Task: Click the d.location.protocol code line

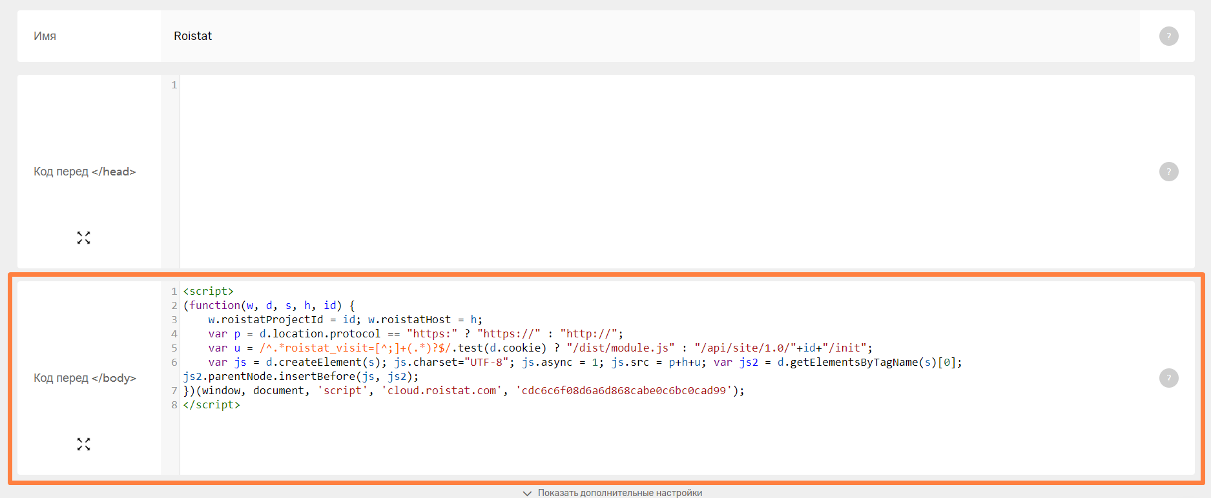Action: [415, 334]
